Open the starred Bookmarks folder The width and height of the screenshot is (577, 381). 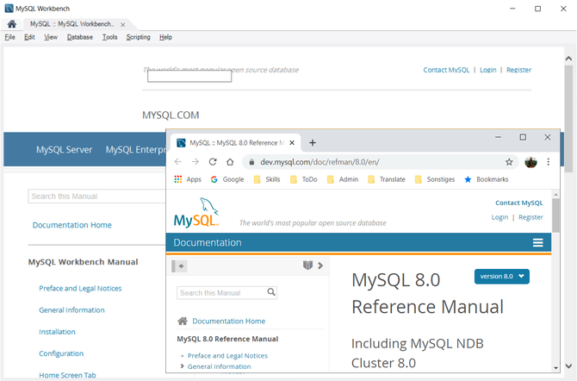click(x=486, y=179)
